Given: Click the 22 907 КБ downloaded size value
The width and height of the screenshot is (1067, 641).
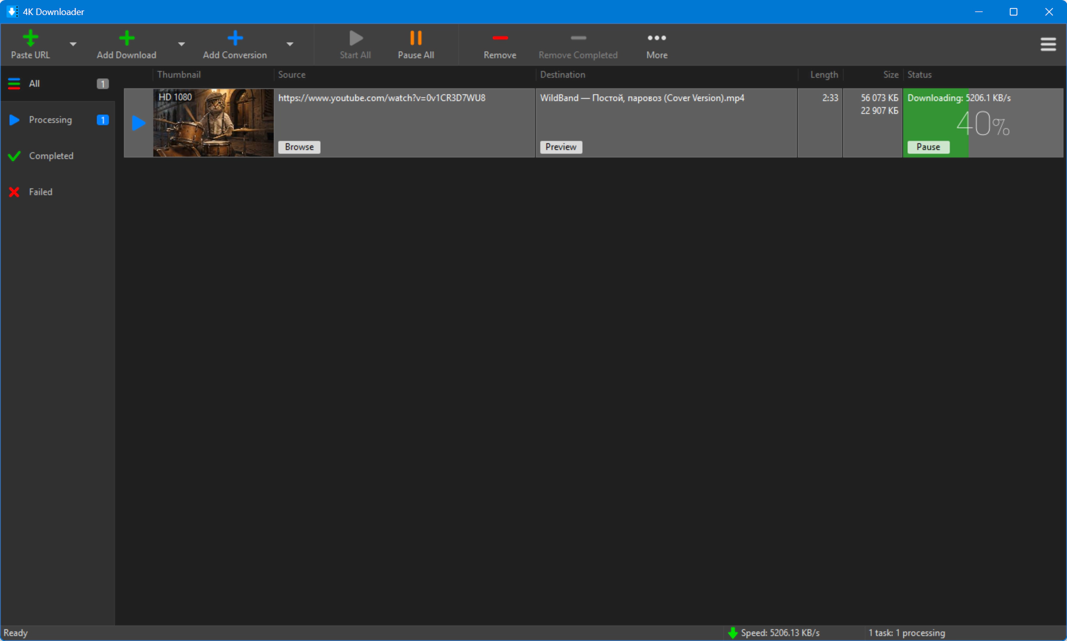Looking at the screenshot, I should tap(879, 110).
